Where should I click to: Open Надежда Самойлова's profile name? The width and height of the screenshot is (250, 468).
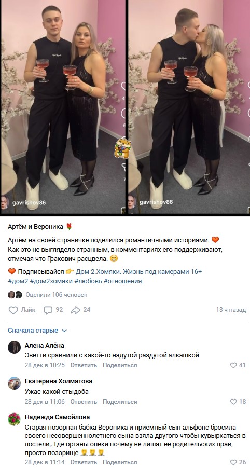(x=57, y=417)
